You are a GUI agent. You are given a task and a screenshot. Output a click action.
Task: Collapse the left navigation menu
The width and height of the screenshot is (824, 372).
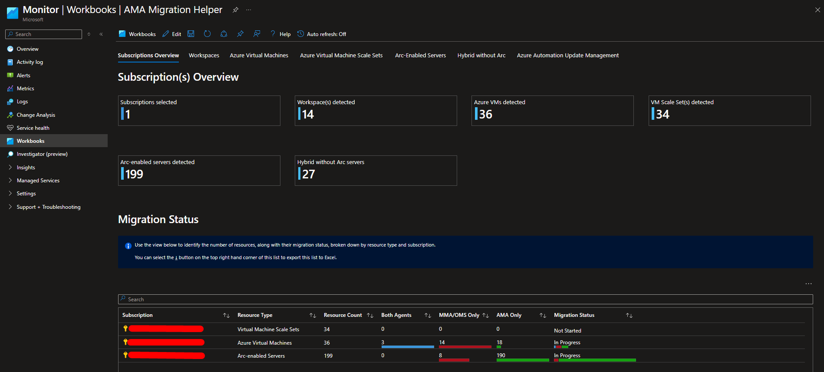tap(101, 34)
